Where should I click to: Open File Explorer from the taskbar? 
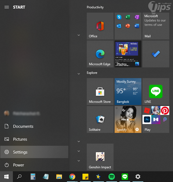pos(59,177)
